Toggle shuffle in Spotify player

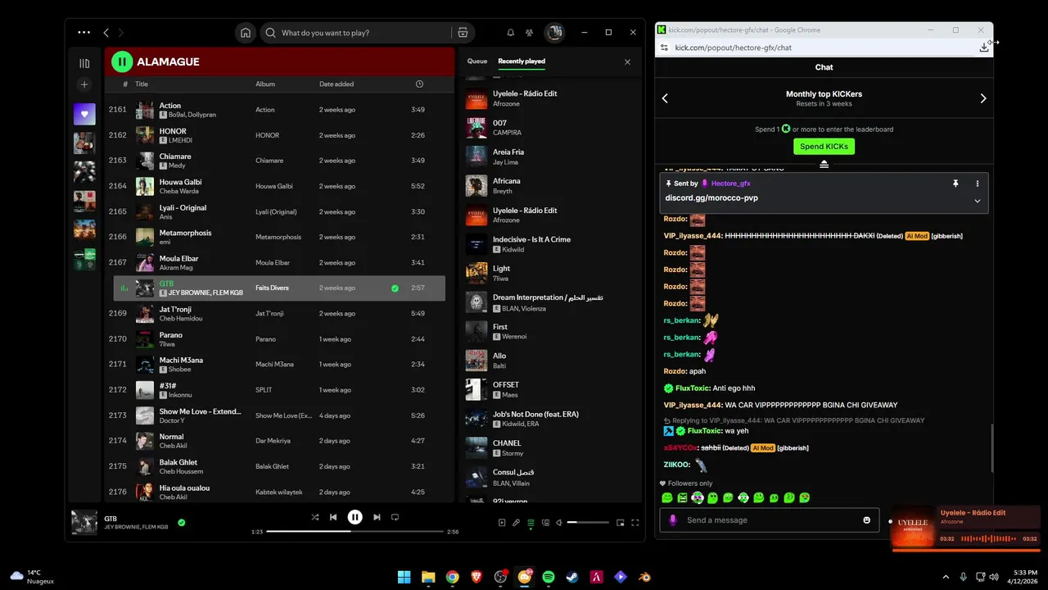(x=315, y=517)
